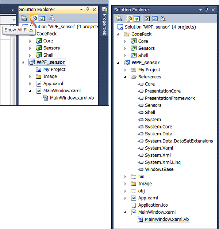
Task: Select System.Data reference
Action: click(x=158, y=134)
